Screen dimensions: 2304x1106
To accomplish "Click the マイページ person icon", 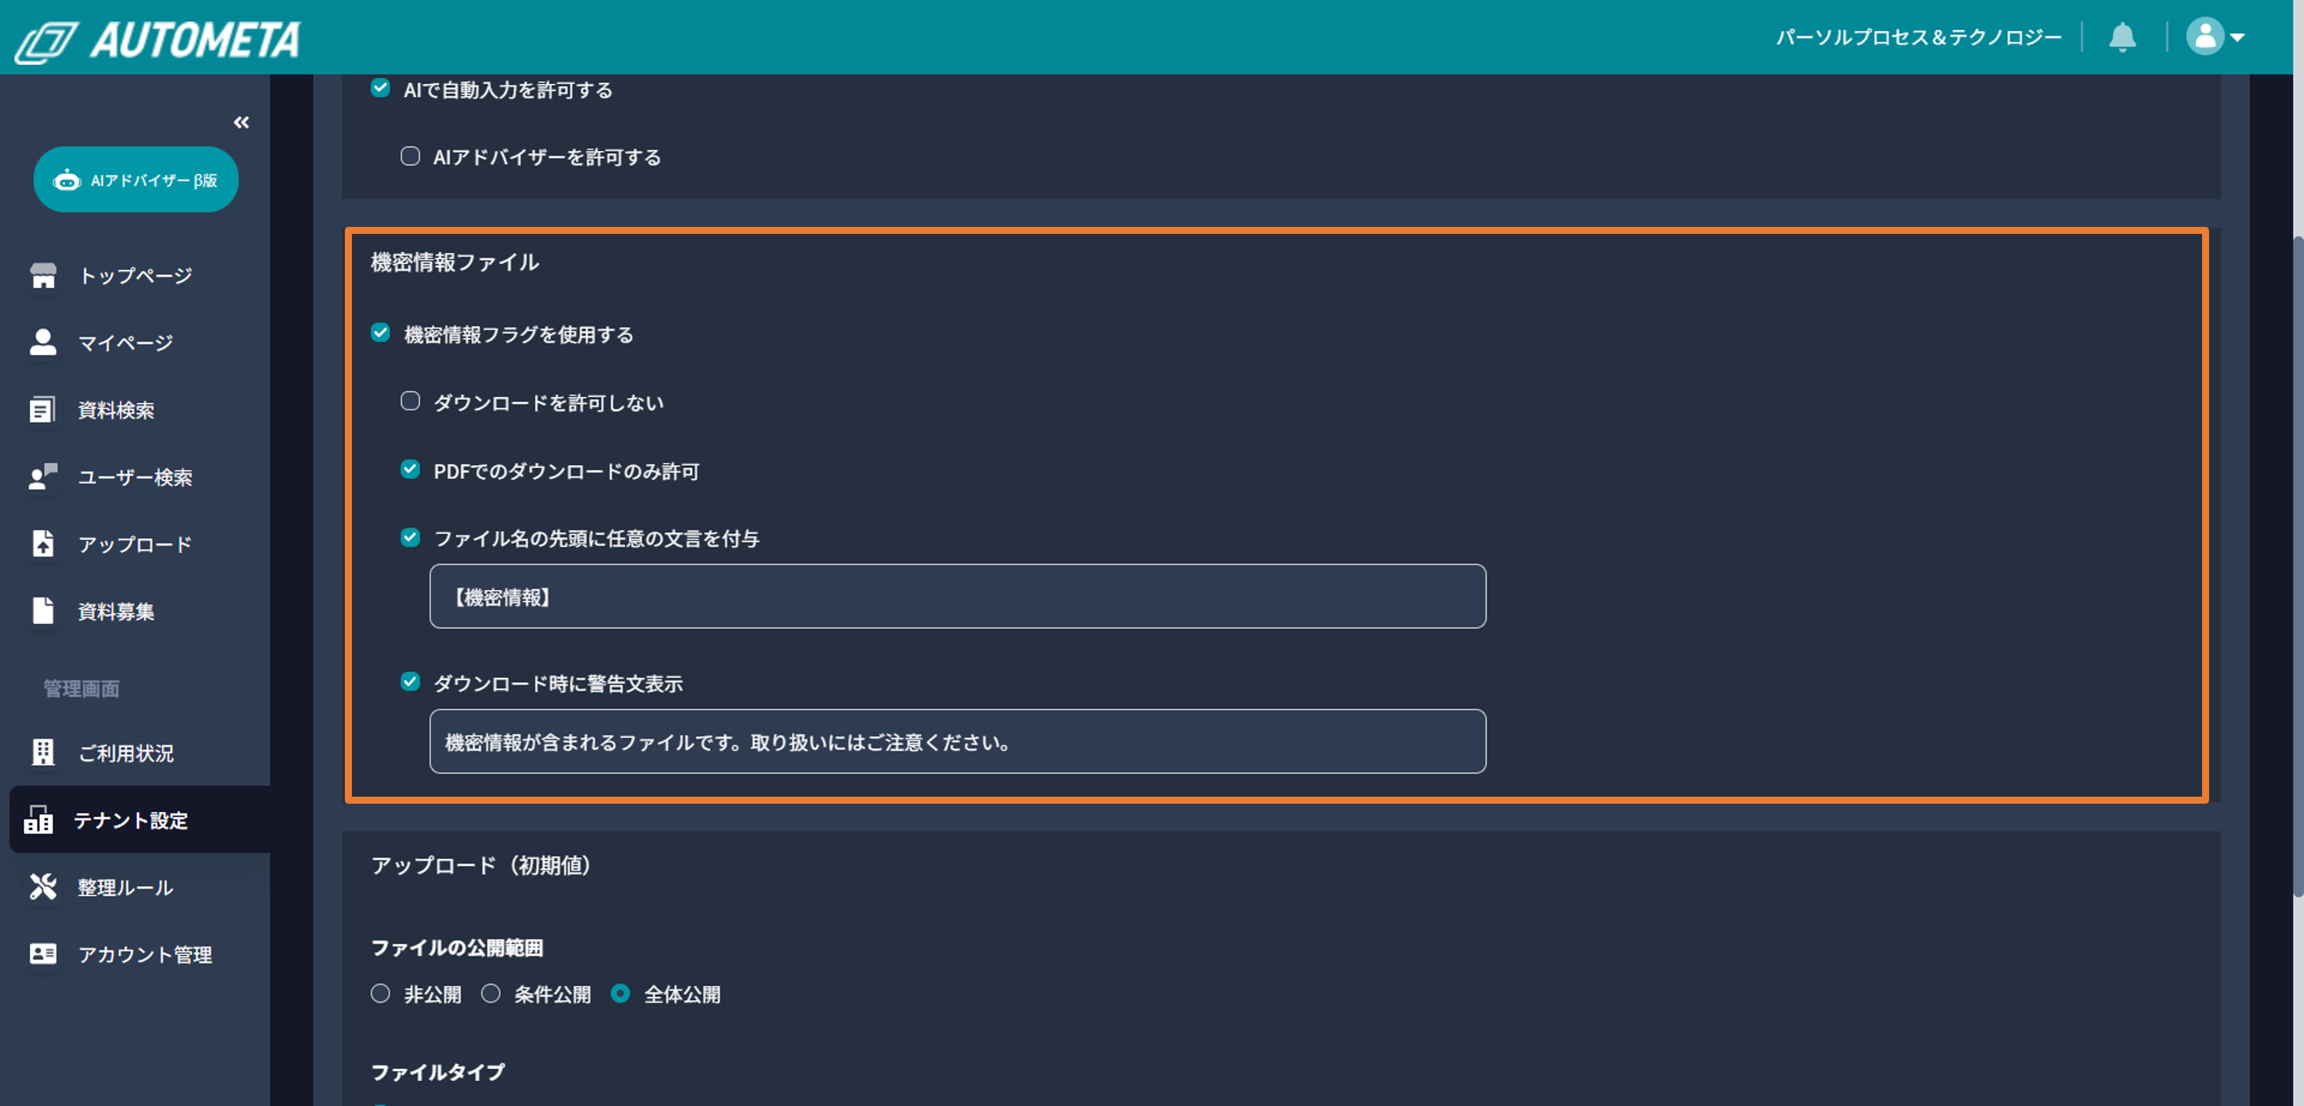I will coord(43,342).
